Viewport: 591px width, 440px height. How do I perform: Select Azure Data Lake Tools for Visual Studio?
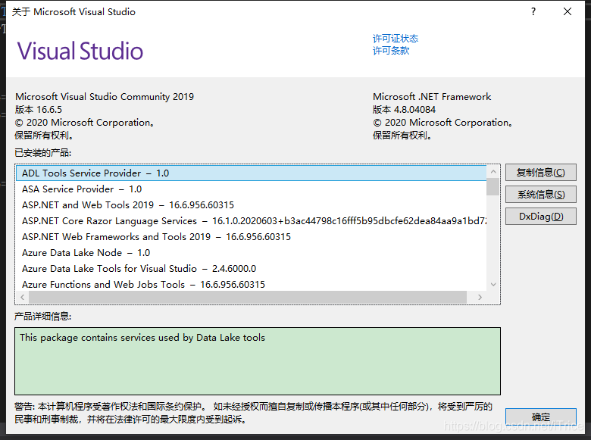coord(252,268)
